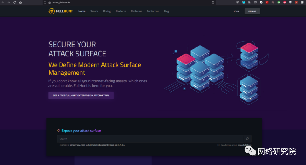The image size is (306, 165).
Task: Click the browser back arrow
Action: click(3, 2)
